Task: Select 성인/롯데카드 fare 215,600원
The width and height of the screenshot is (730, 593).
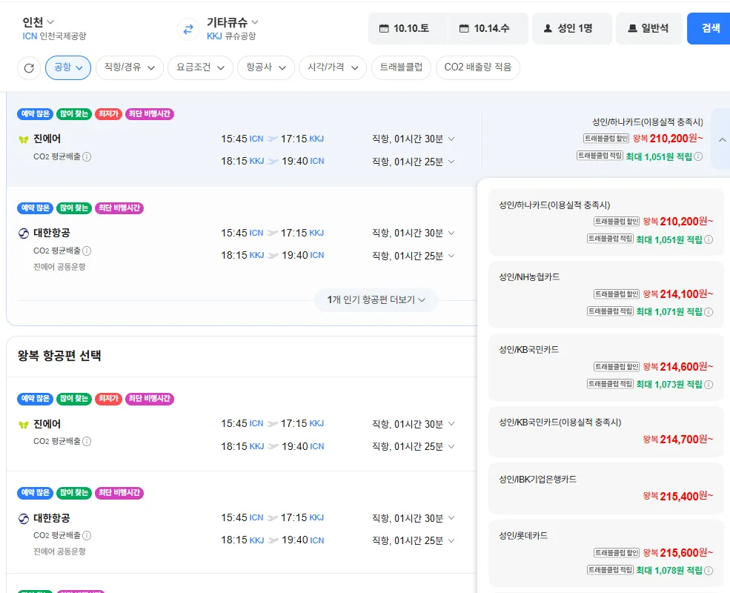Action: tap(605, 554)
